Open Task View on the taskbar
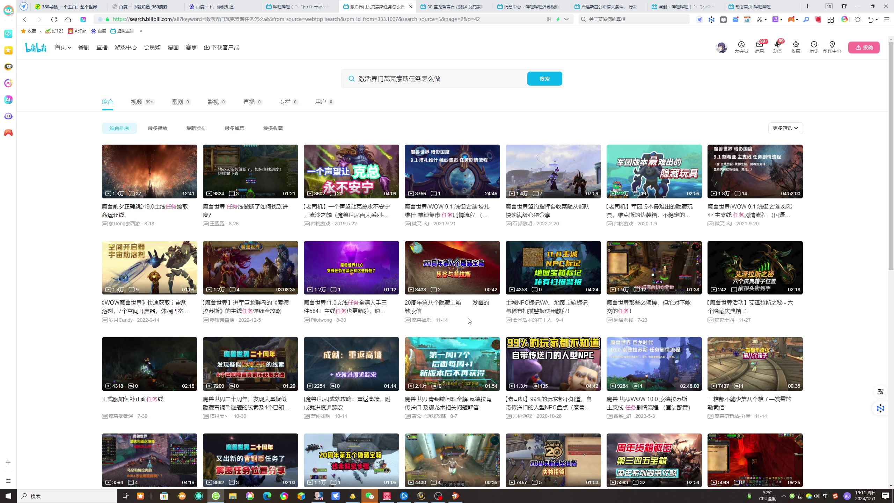 click(126, 496)
